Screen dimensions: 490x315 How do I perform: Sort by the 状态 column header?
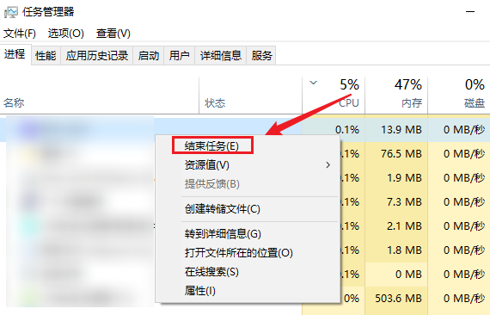pyautogui.click(x=251, y=96)
